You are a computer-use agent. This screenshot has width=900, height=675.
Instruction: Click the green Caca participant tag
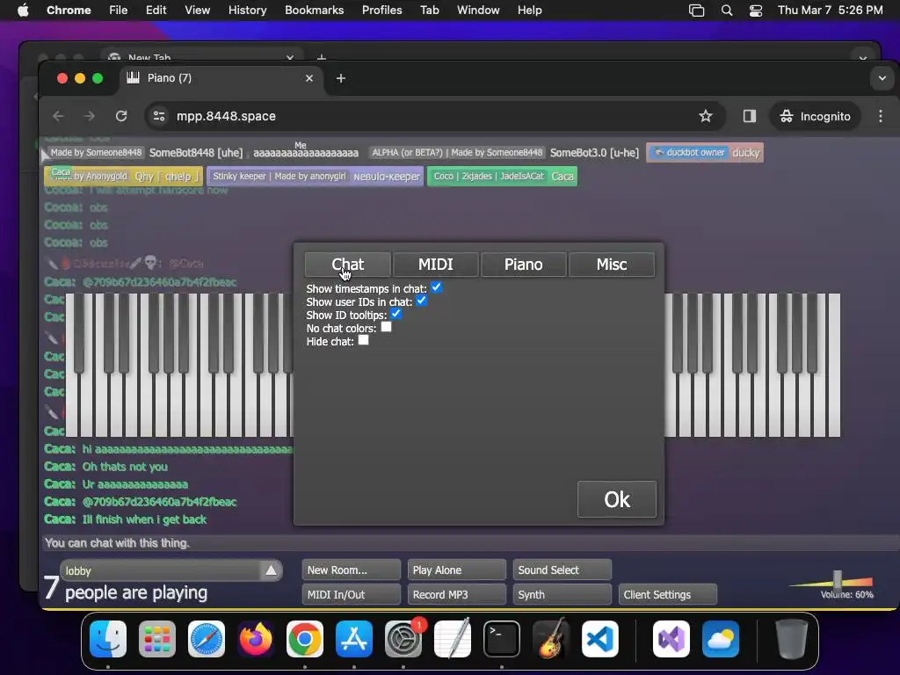pyautogui.click(x=502, y=176)
